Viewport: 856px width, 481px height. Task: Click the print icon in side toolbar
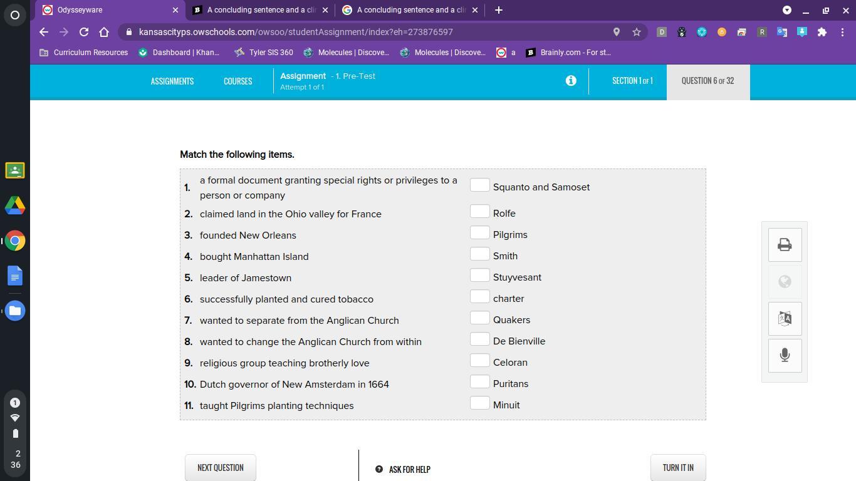click(x=785, y=245)
